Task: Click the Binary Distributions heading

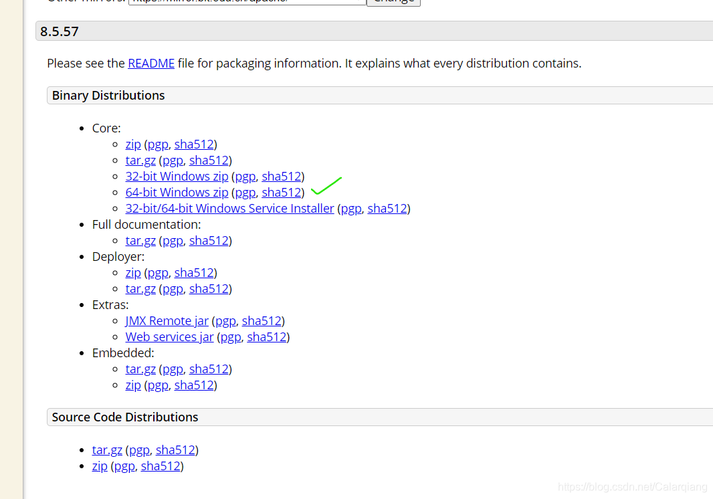Action: [108, 96]
